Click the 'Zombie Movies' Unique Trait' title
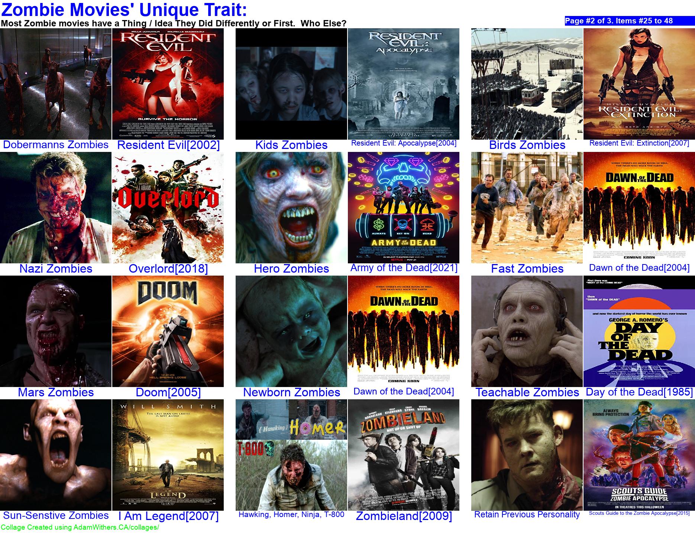 point(124,10)
